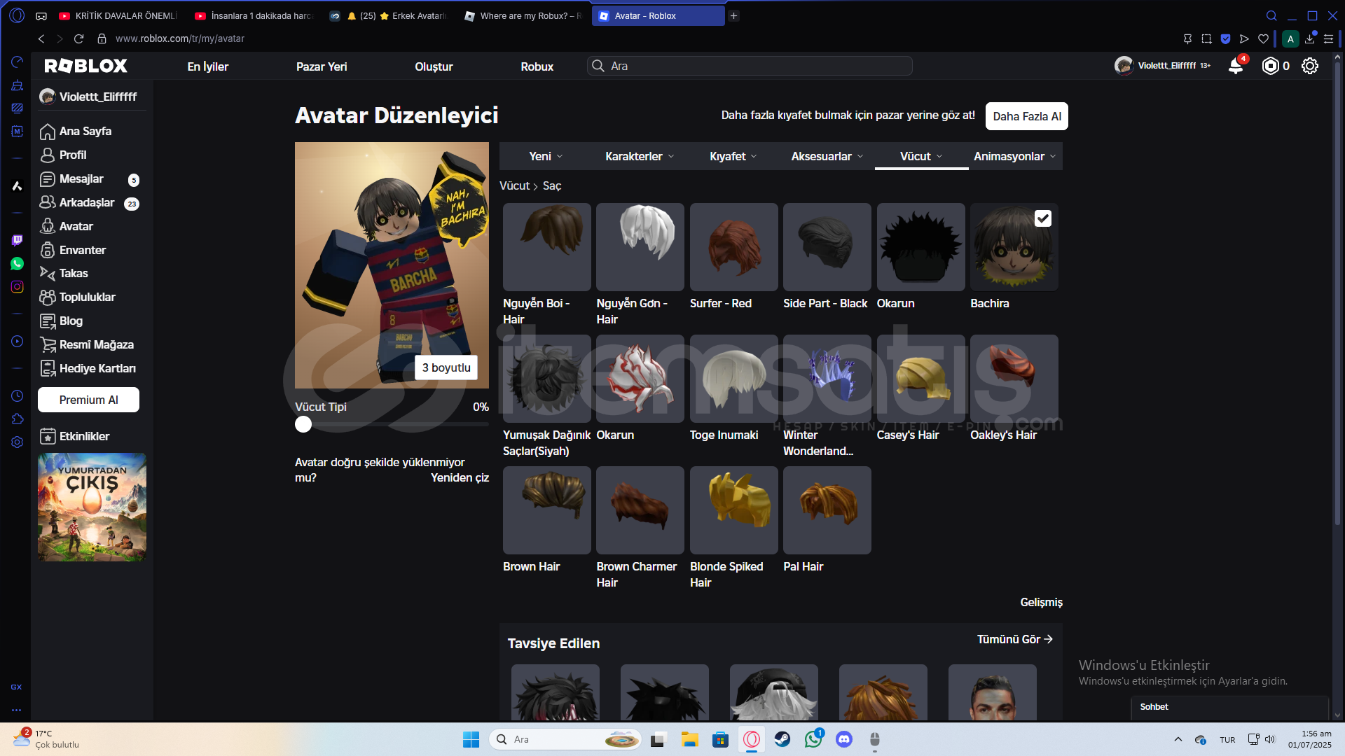Viewport: 1345px width, 756px height.
Task: Open the Twitch sidebar icon
Action: (18, 240)
